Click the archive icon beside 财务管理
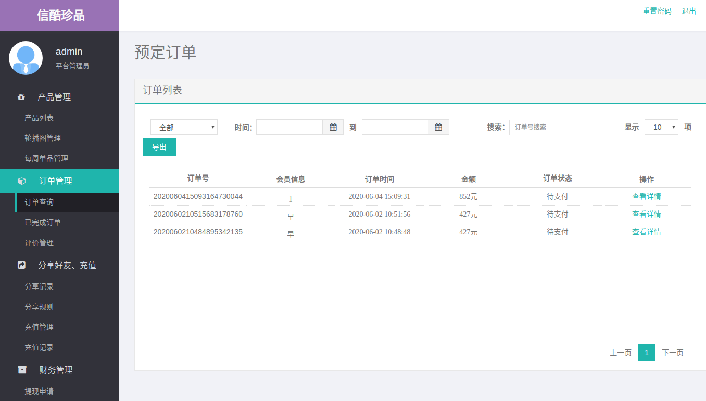The width and height of the screenshot is (706, 401). 22,370
